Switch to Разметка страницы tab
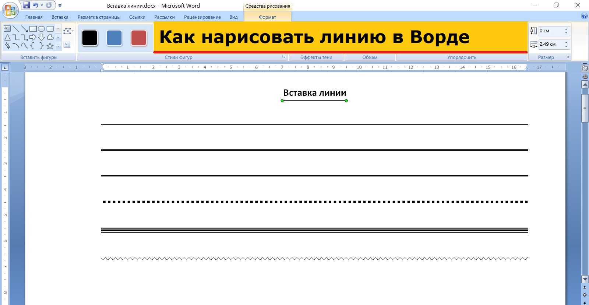This screenshot has width=589, height=305. [x=99, y=17]
